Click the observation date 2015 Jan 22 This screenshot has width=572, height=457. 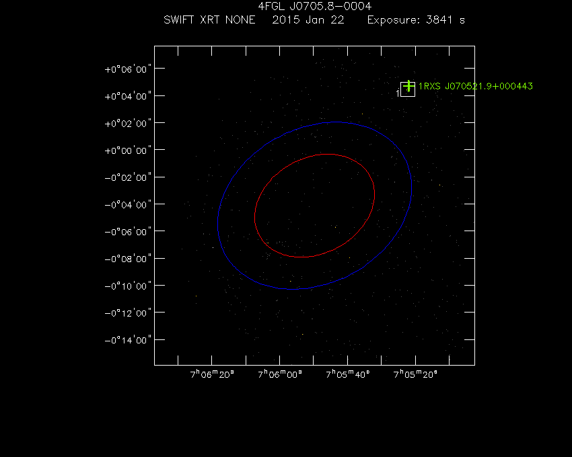308,19
